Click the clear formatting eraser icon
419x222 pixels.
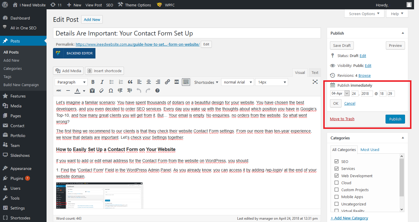click(x=102, y=90)
